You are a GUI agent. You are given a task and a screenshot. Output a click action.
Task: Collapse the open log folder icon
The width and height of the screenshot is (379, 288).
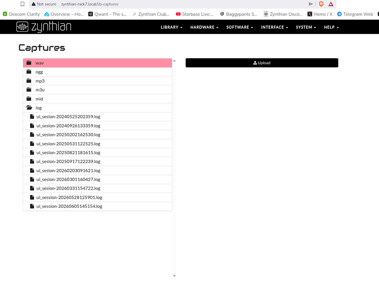click(x=29, y=108)
